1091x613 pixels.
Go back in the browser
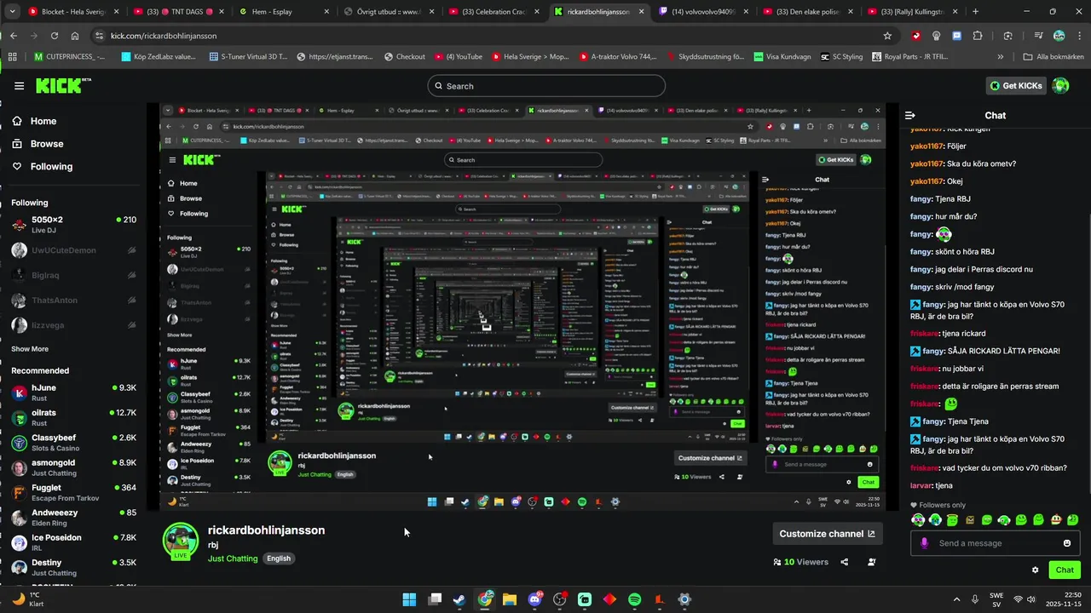click(14, 36)
